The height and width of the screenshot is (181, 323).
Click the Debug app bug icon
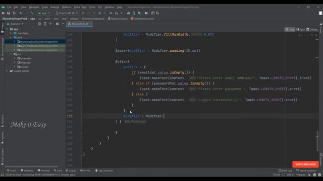(x=100, y=13)
